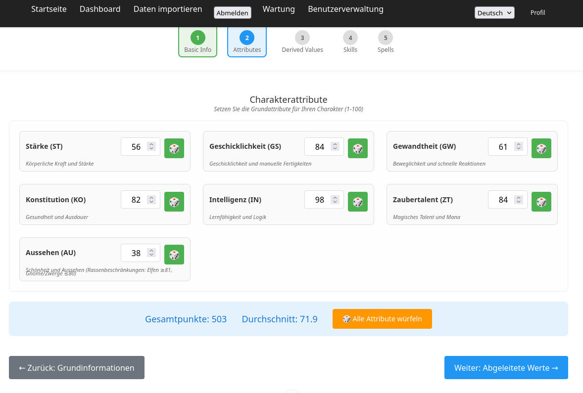Adjust the Zaubertalent value spinner arrows
Image resolution: width=583 pixels, height=393 pixels.
coord(519,200)
